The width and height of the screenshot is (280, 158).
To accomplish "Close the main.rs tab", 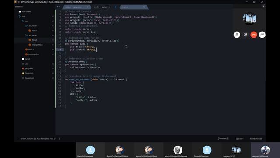I will tap(144, 7).
